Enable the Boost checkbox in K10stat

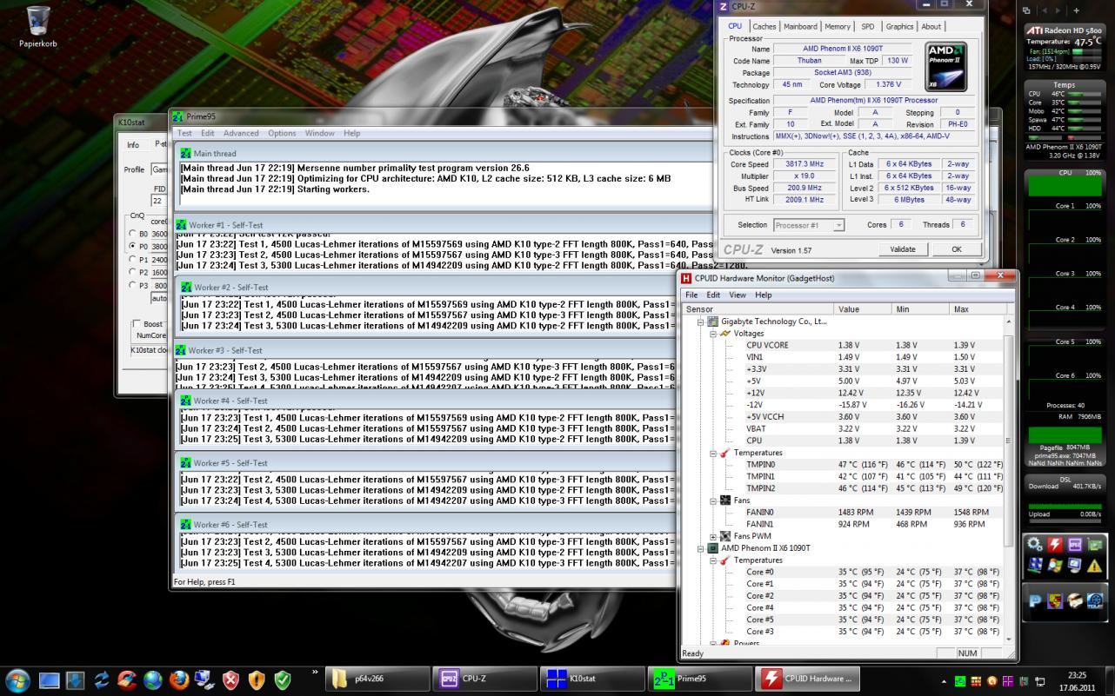137,324
